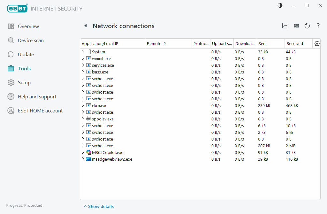327x214 pixels.
Task: Select the 468 kB received value
Action: point(292,105)
